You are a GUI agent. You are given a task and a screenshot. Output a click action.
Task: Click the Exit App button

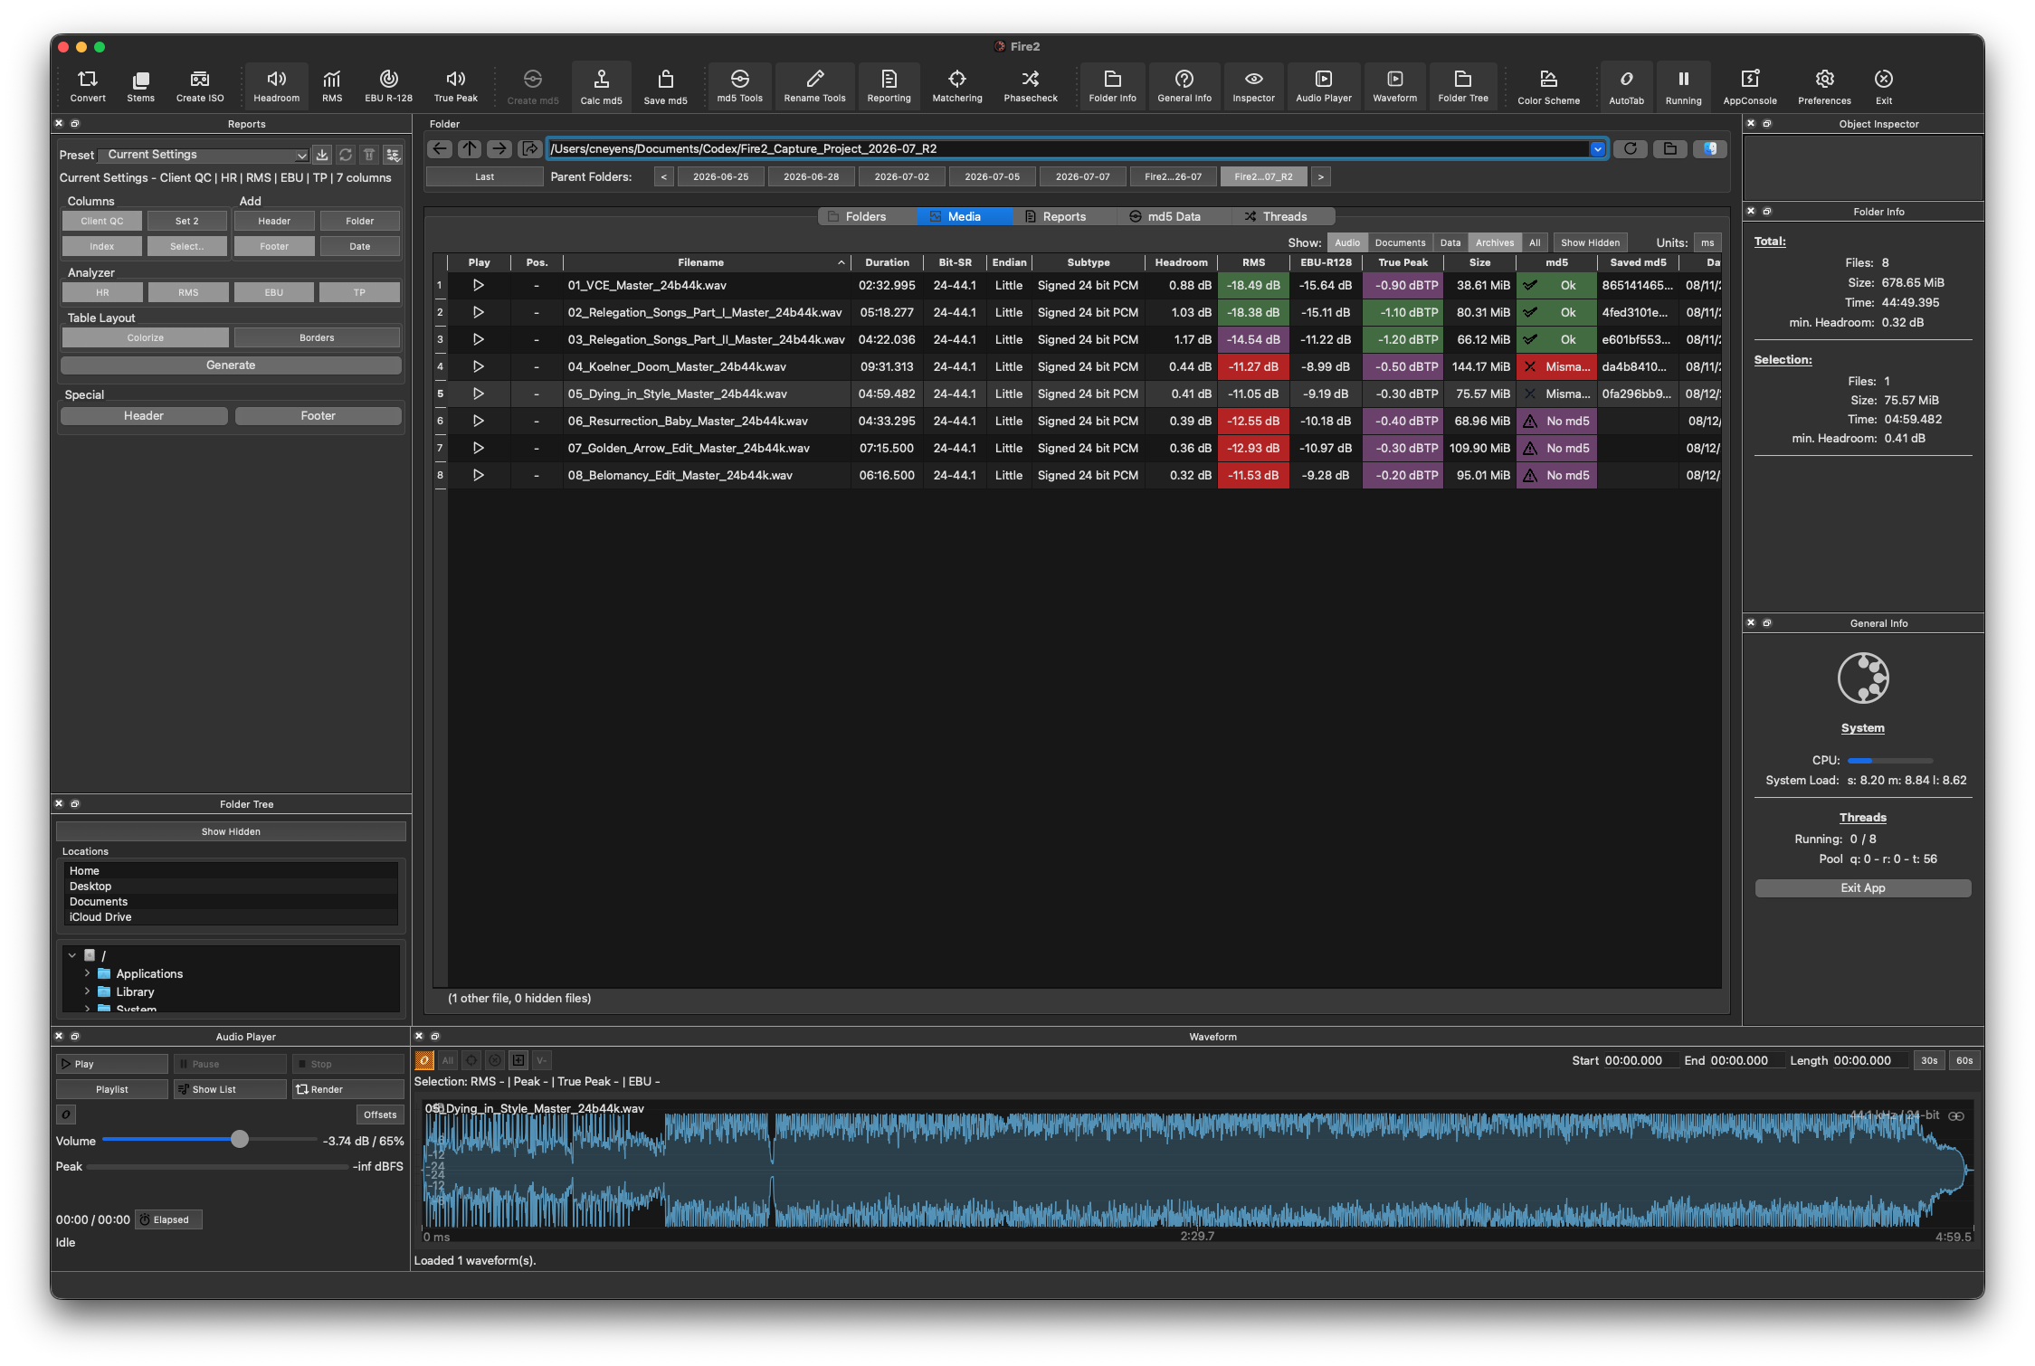click(1862, 887)
